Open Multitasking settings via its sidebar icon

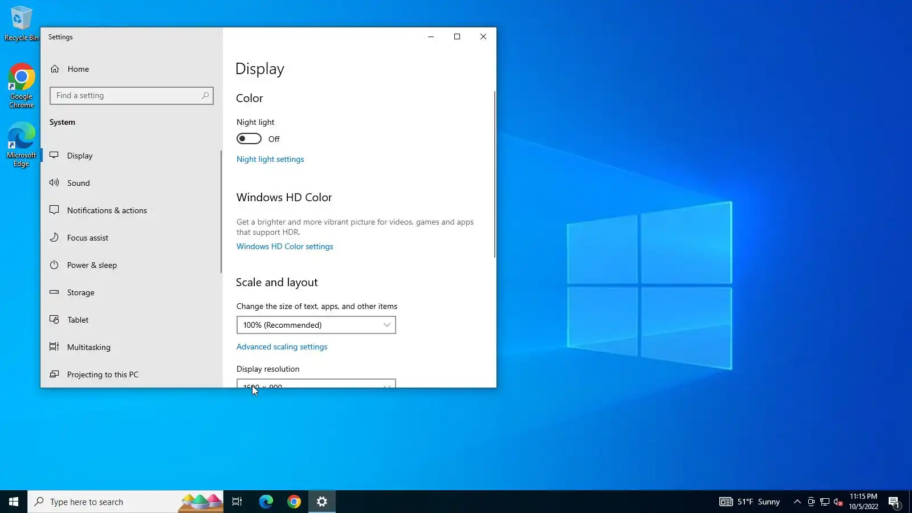tap(54, 347)
